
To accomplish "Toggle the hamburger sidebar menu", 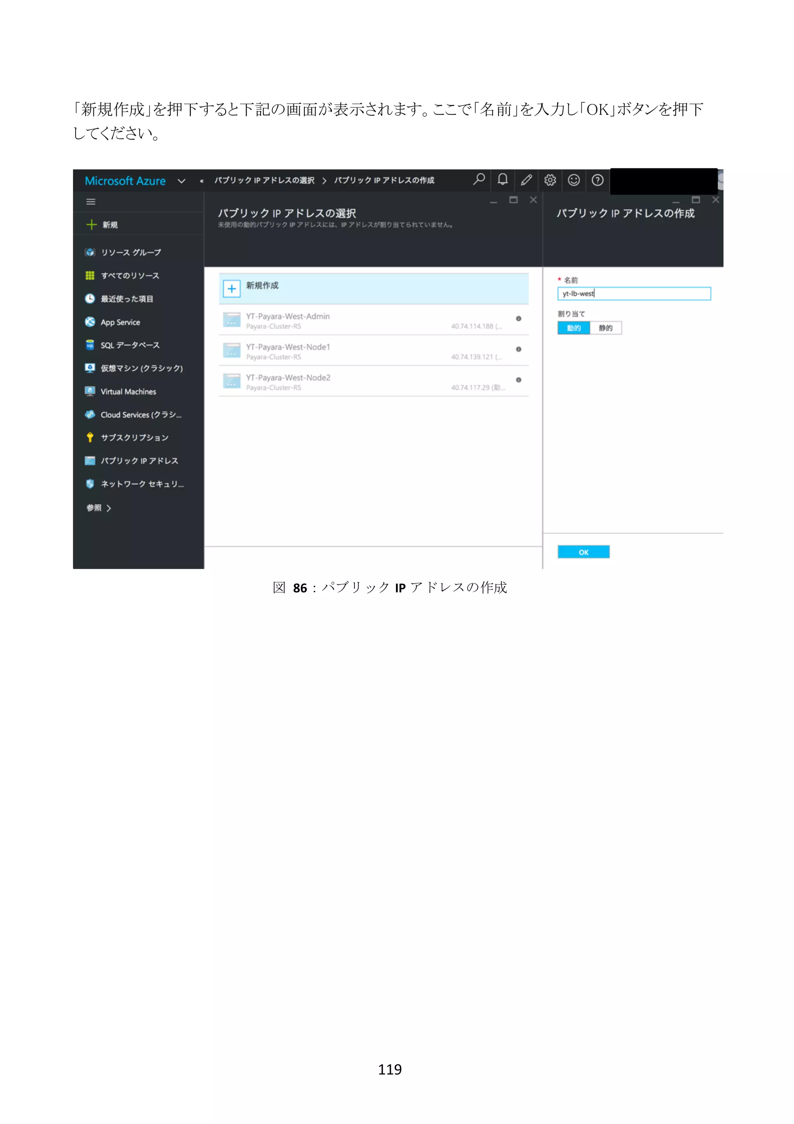I will (x=90, y=202).
